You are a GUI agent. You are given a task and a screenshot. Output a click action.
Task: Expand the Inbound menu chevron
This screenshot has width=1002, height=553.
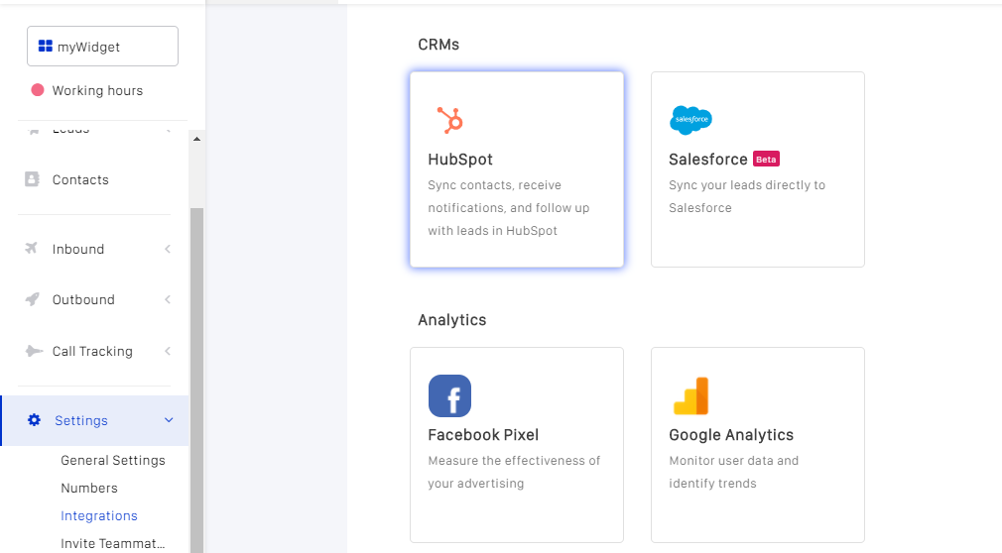(168, 249)
